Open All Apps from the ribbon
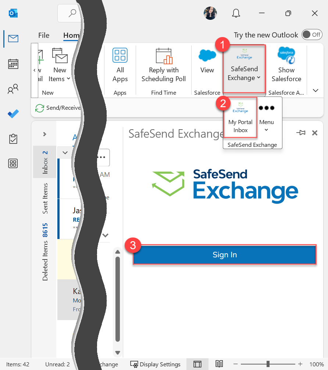The image size is (328, 370). tap(120, 66)
